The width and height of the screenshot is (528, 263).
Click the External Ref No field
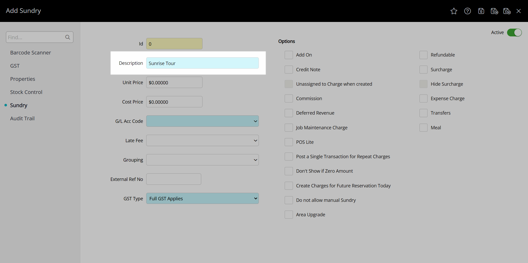(174, 179)
